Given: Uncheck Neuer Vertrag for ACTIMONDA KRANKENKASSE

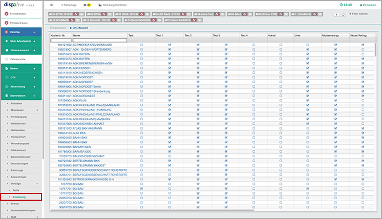Looking at the screenshot, I should [363, 45].
